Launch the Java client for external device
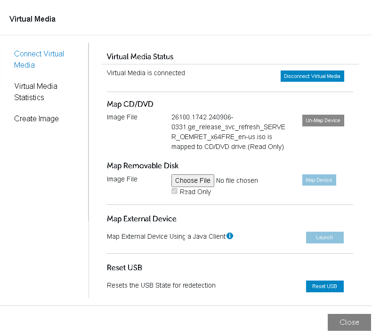 click(x=324, y=237)
